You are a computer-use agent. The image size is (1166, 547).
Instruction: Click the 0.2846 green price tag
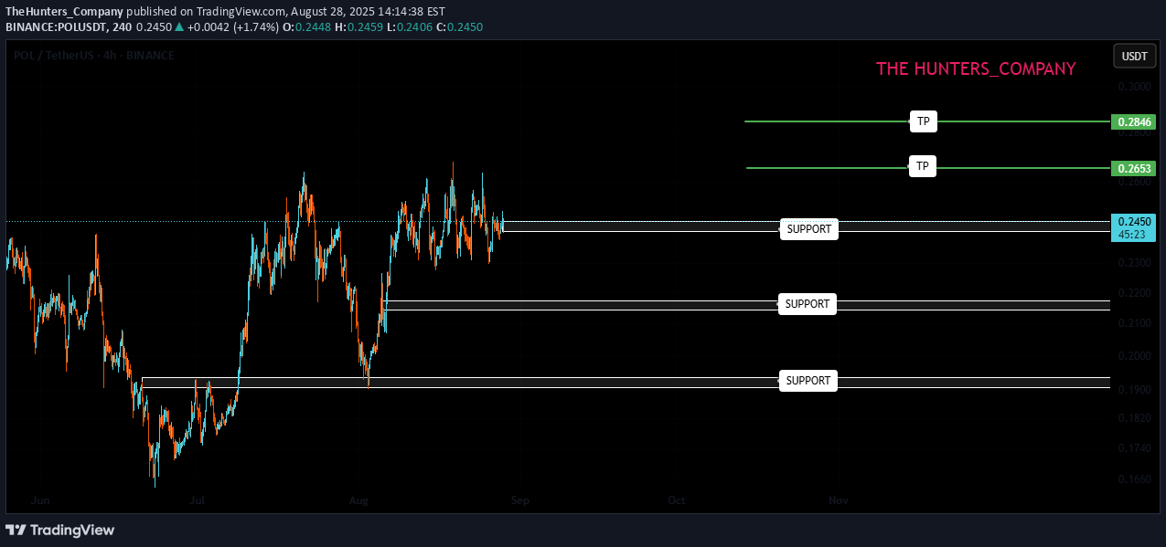point(1133,121)
